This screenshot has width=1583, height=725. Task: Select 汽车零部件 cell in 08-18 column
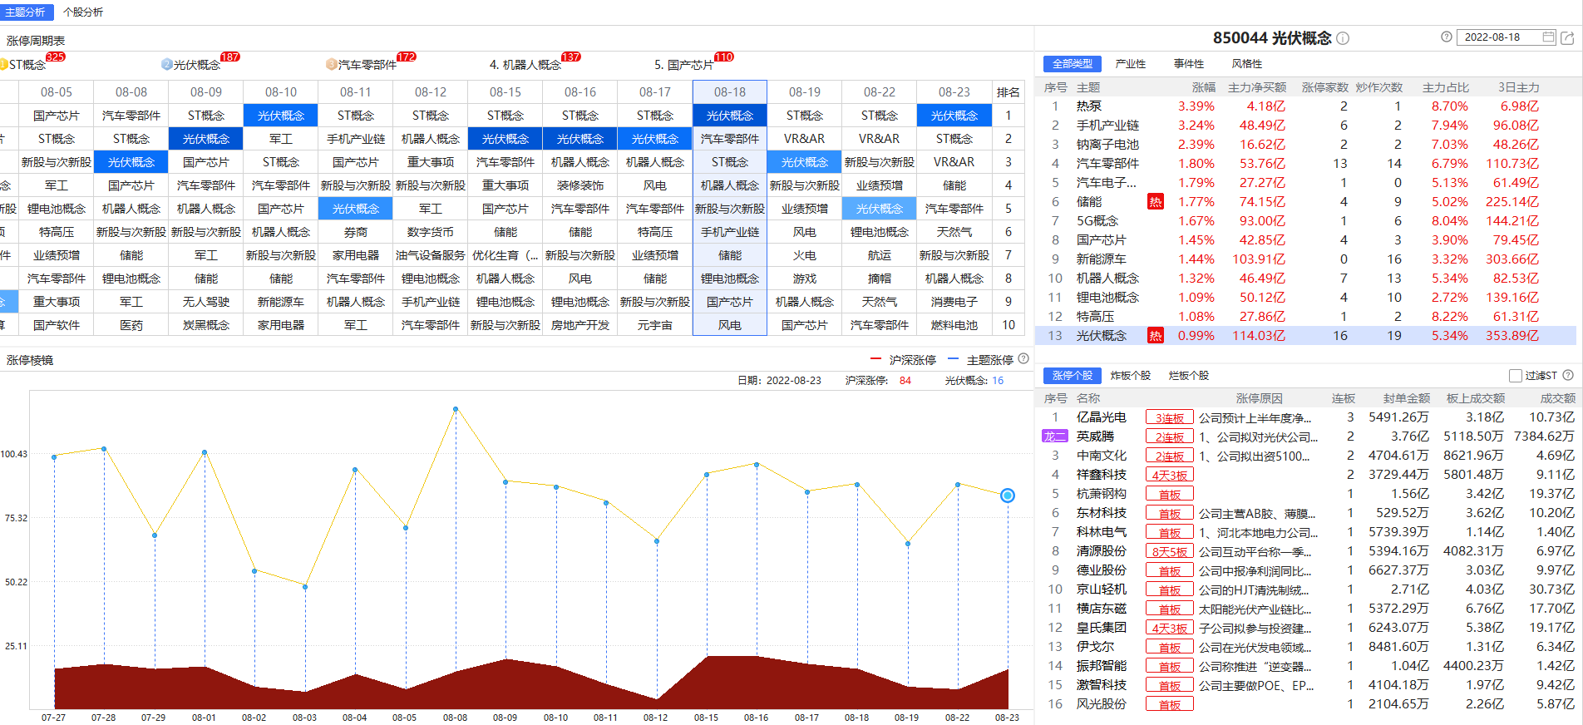(730, 139)
